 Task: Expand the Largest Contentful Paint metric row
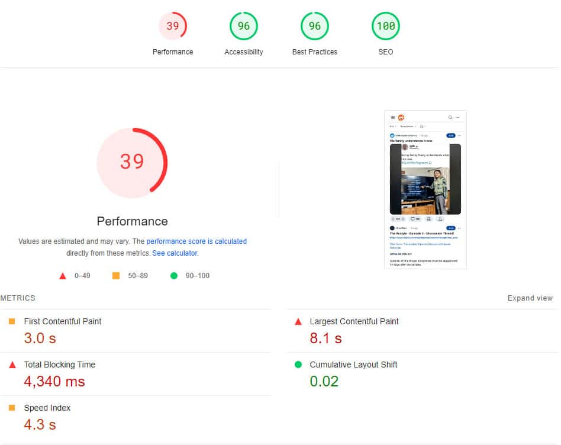click(x=354, y=321)
